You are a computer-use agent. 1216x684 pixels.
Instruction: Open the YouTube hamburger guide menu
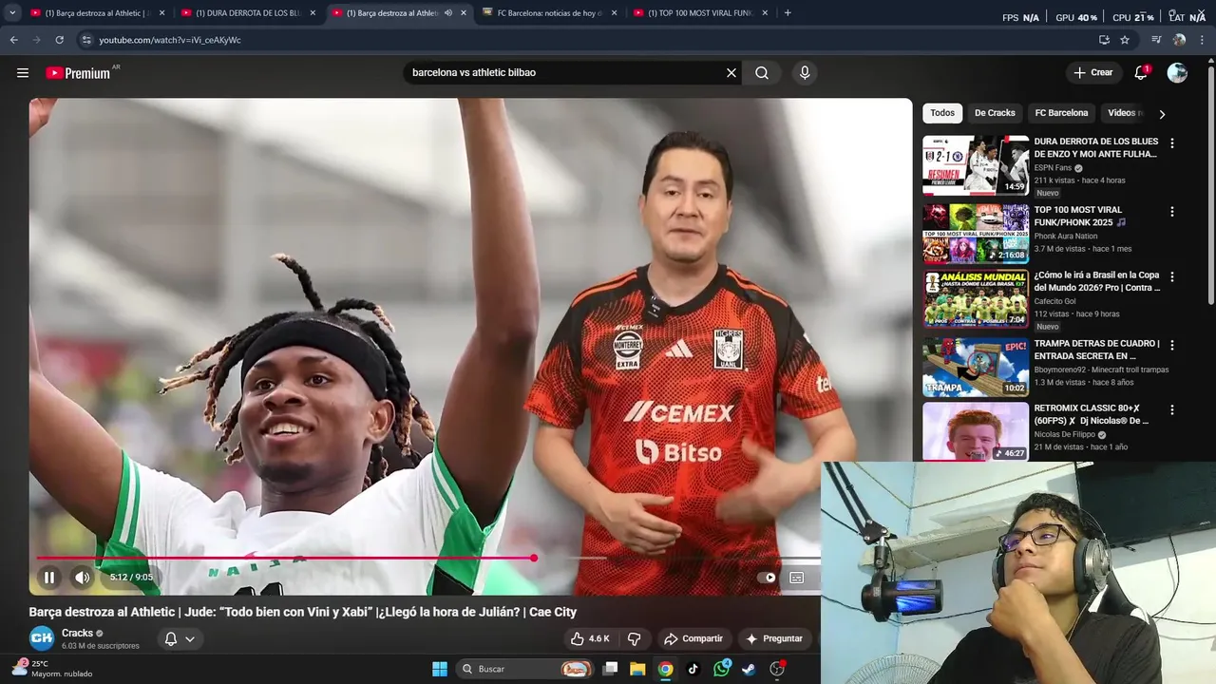click(23, 73)
